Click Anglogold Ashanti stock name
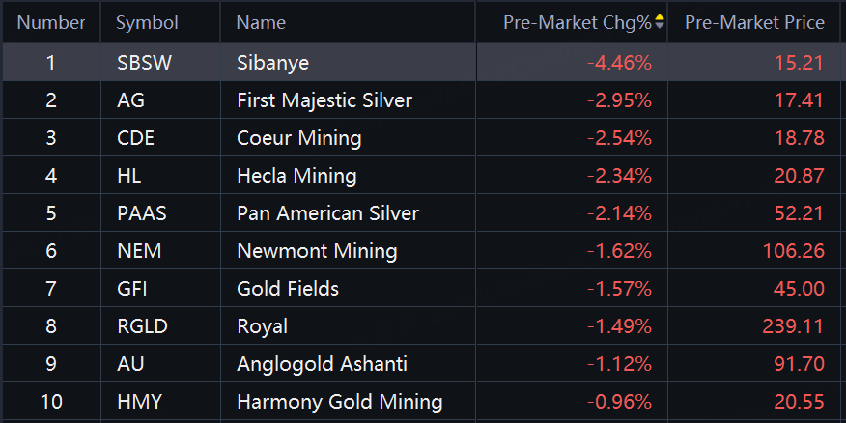This screenshot has height=423, width=846. (322, 364)
